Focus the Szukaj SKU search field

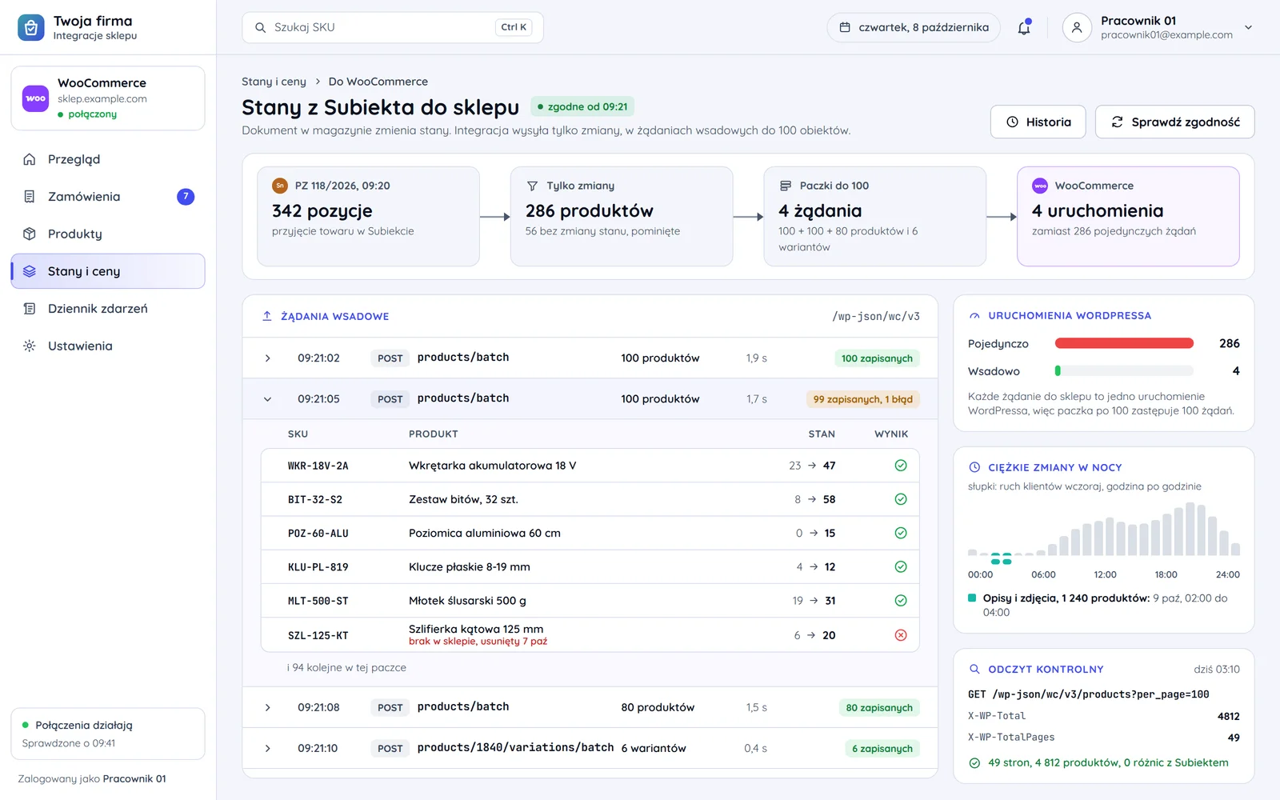click(392, 27)
